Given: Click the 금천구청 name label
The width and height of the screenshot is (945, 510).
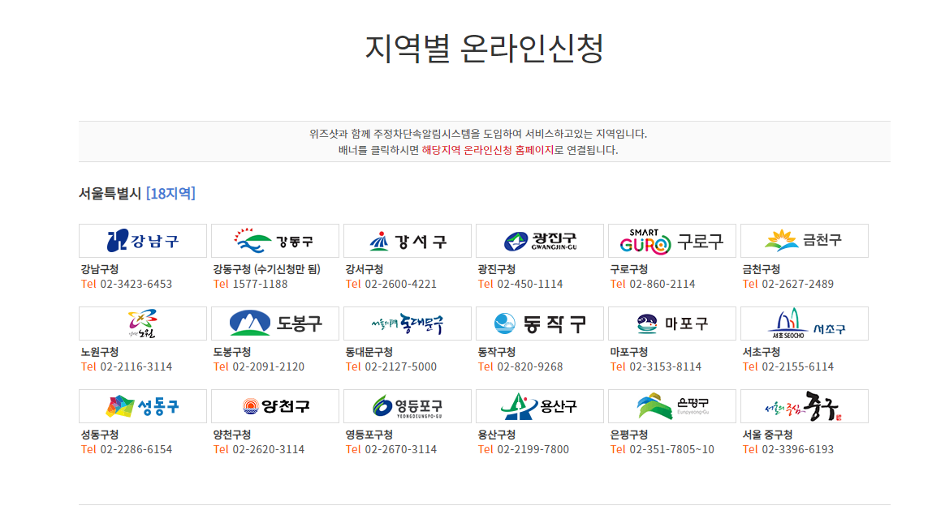Looking at the screenshot, I should [x=762, y=269].
